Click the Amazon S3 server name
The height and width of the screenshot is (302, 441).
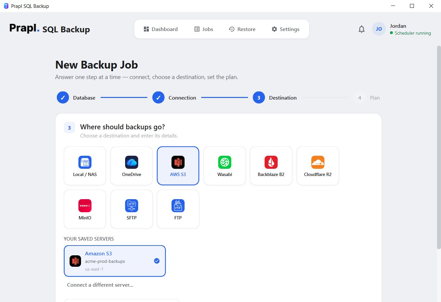[98, 254]
